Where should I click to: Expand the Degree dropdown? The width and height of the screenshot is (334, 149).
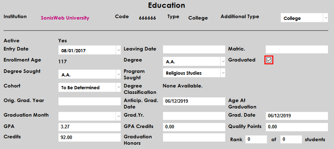223,62
